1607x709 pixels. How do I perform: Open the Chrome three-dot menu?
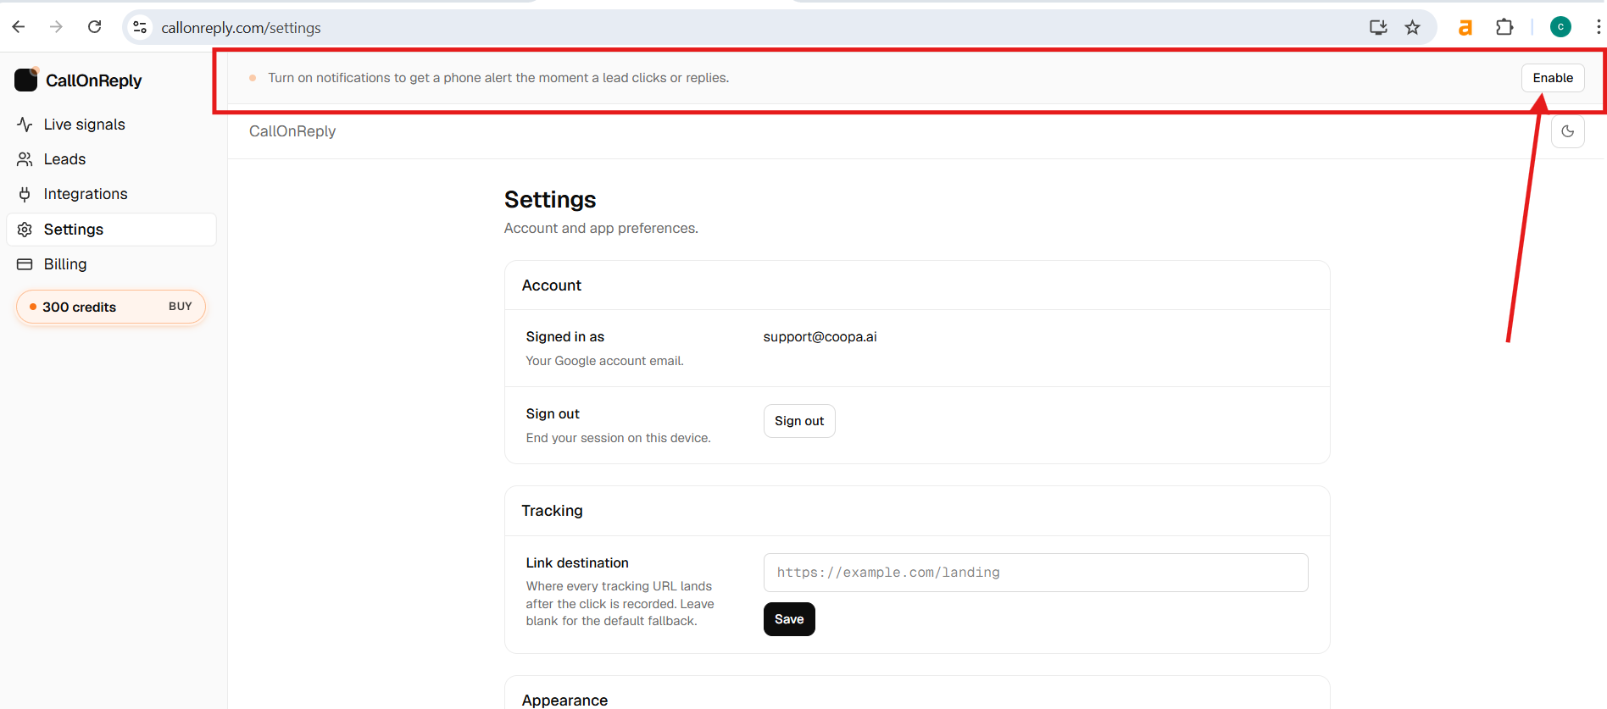click(x=1598, y=27)
